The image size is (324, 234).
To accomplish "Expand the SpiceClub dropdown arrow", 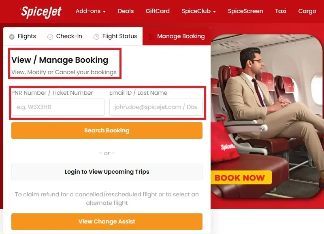I will pos(215,12).
